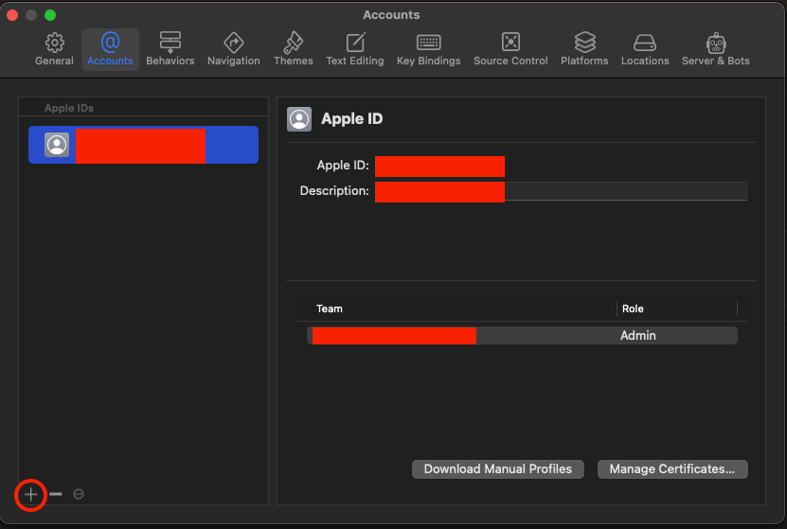The image size is (787, 529).
Task: Go to Text Editing preferences
Action: 355,49
